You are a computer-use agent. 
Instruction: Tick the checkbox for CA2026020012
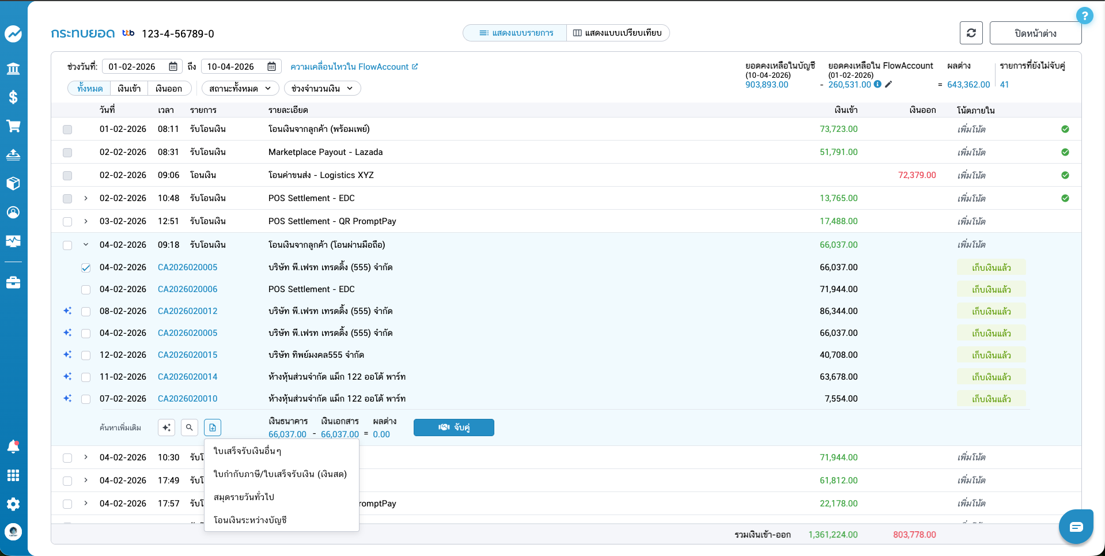click(86, 311)
